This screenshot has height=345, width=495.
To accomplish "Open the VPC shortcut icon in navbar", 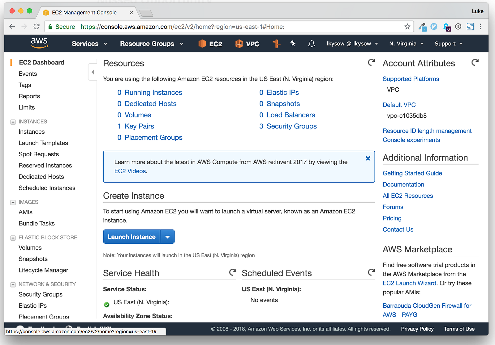I will (x=247, y=44).
